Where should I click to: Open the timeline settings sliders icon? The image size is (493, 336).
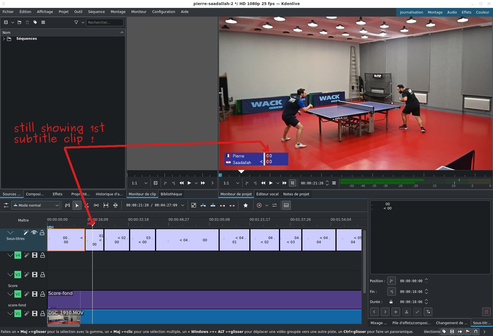[x=6, y=205]
